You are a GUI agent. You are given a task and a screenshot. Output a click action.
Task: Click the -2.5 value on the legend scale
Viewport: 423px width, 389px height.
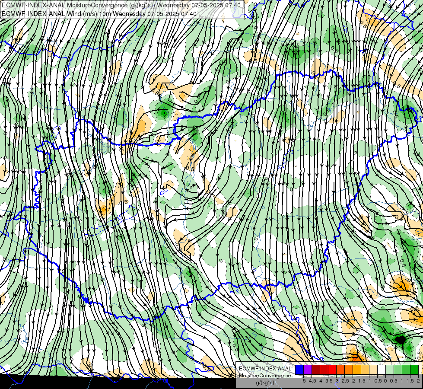[344, 381]
